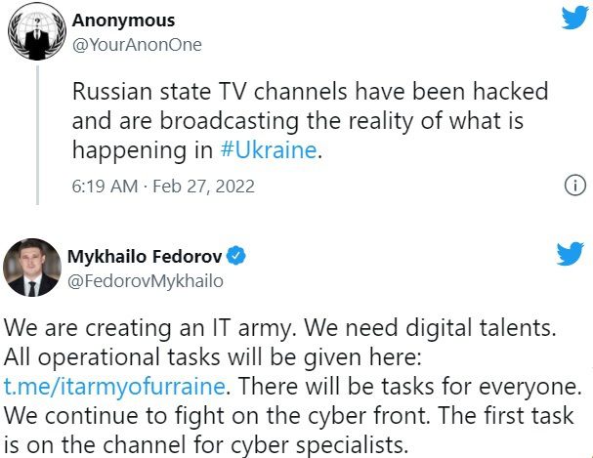Click the blue verified badge next to Mykhailo Fedorov
The height and width of the screenshot is (458, 593).
pyautogui.click(x=236, y=257)
